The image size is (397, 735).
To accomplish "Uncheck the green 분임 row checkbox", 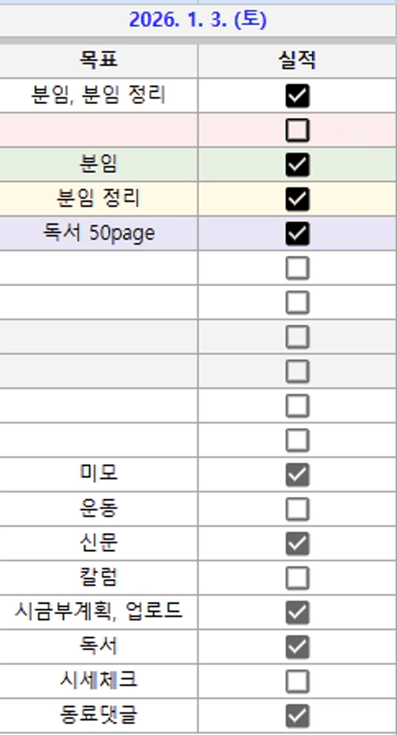I will pyautogui.click(x=297, y=165).
